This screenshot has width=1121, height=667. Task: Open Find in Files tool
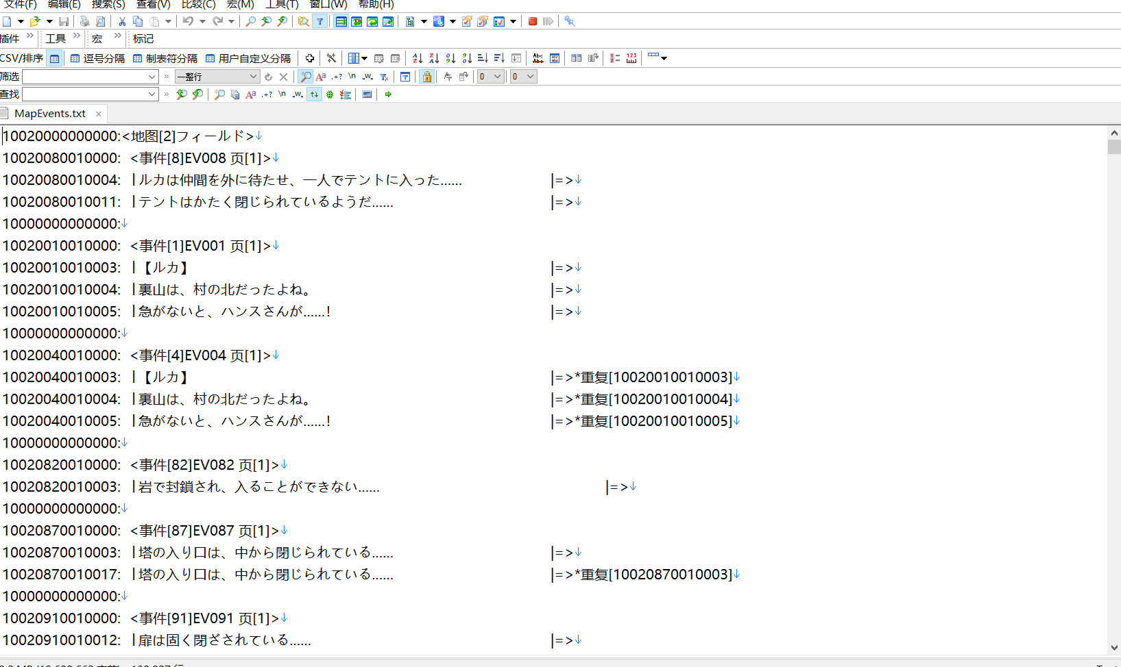click(x=303, y=21)
